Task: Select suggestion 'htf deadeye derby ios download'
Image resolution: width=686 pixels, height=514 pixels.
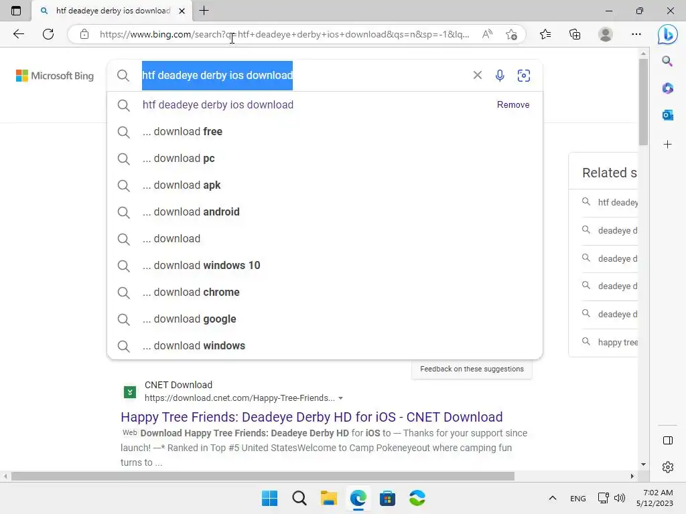Action: tap(325, 105)
